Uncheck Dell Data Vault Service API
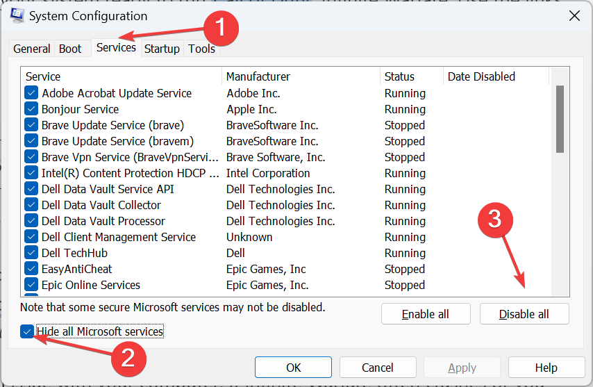This screenshot has height=387, width=593. coord(31,189)
